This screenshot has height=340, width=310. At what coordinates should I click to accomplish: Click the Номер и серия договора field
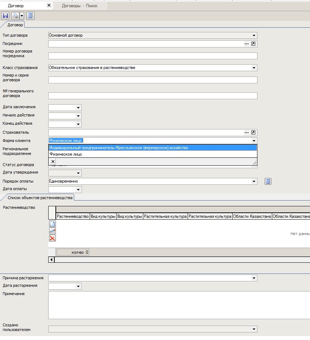coord(153,80)
